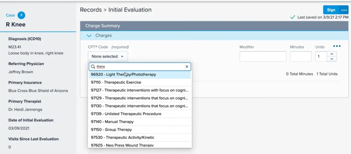Decrease Units with the down arrow
Image resolution: width=351 pixels, height=154 pixels.
[x=332, y=59]
